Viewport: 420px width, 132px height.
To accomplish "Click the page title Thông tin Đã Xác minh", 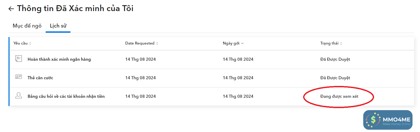I will click(x=75, y=8).
